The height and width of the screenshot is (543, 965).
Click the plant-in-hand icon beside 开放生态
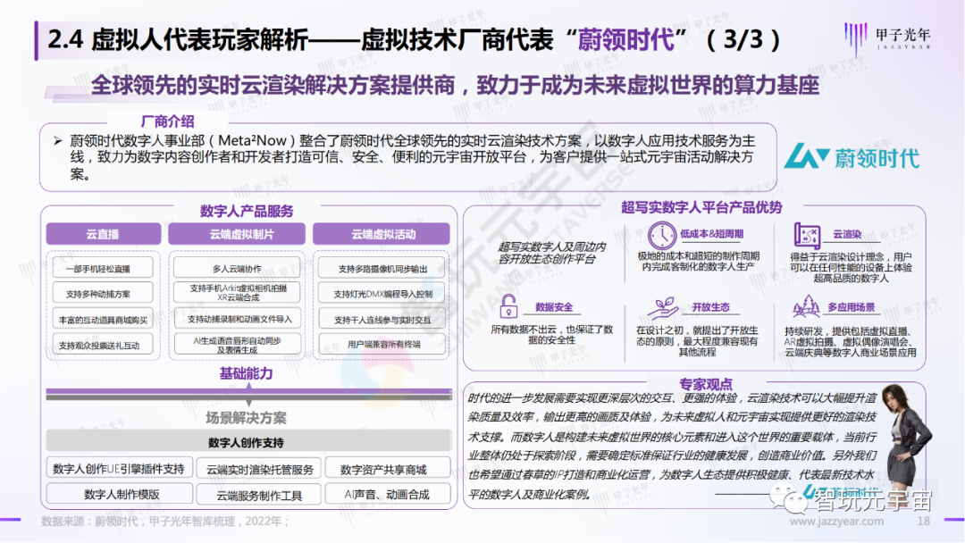(663, 307)
